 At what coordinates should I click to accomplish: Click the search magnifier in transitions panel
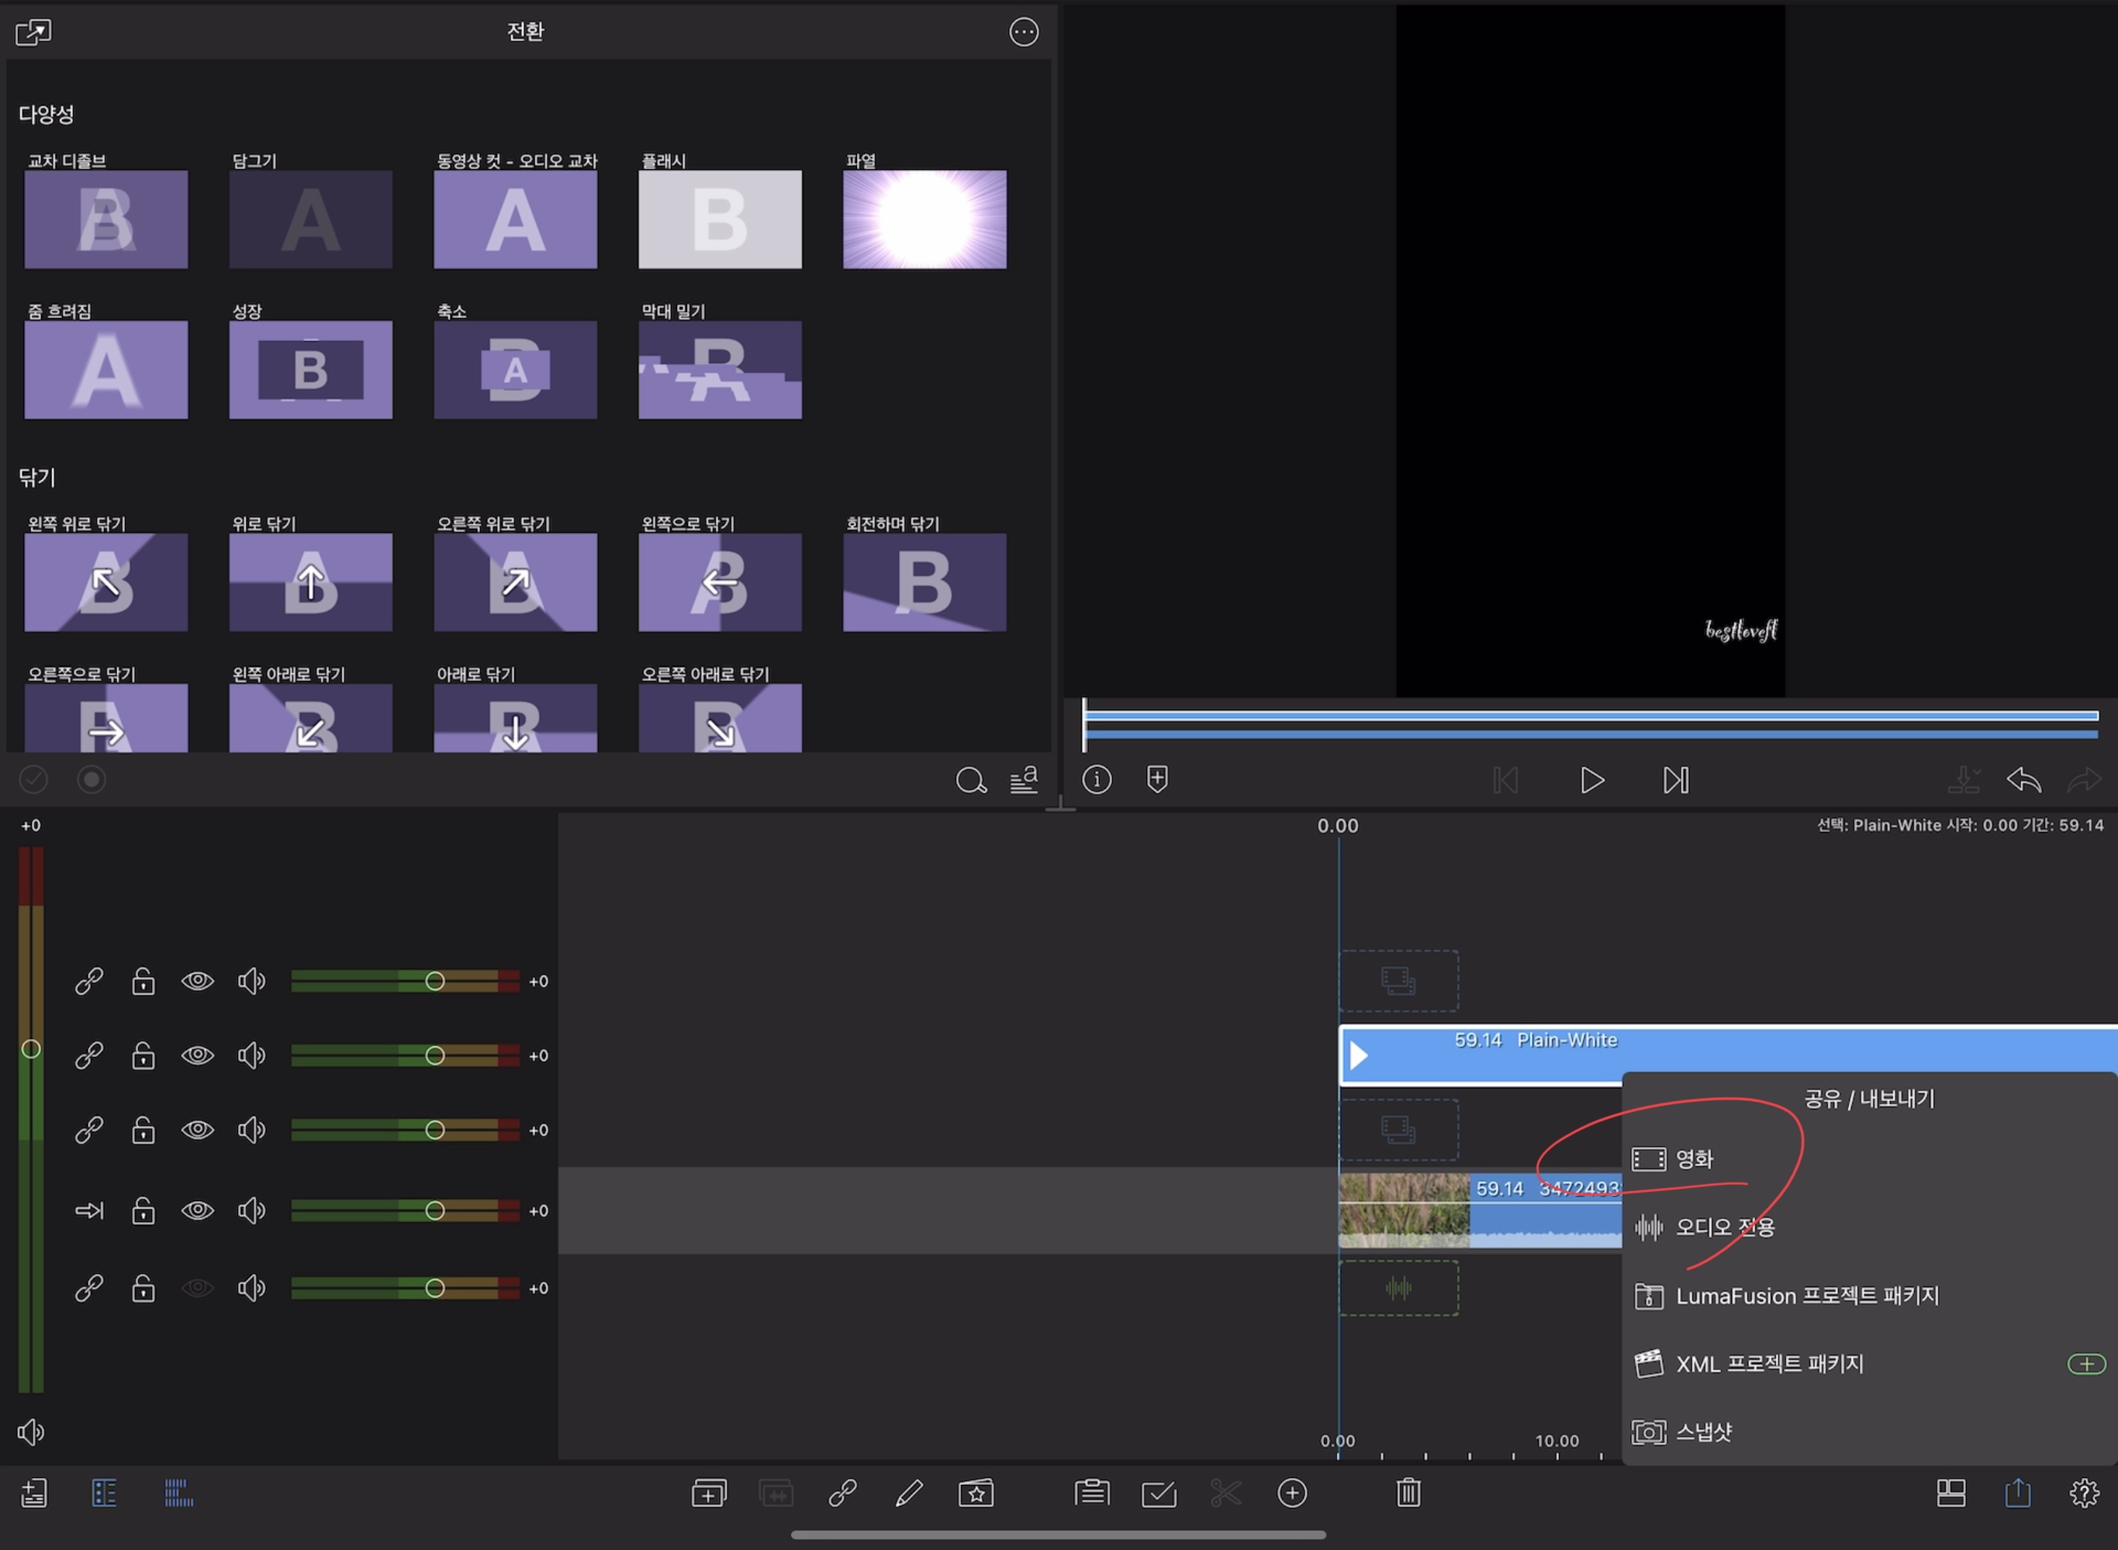click(x=970, y=781)
